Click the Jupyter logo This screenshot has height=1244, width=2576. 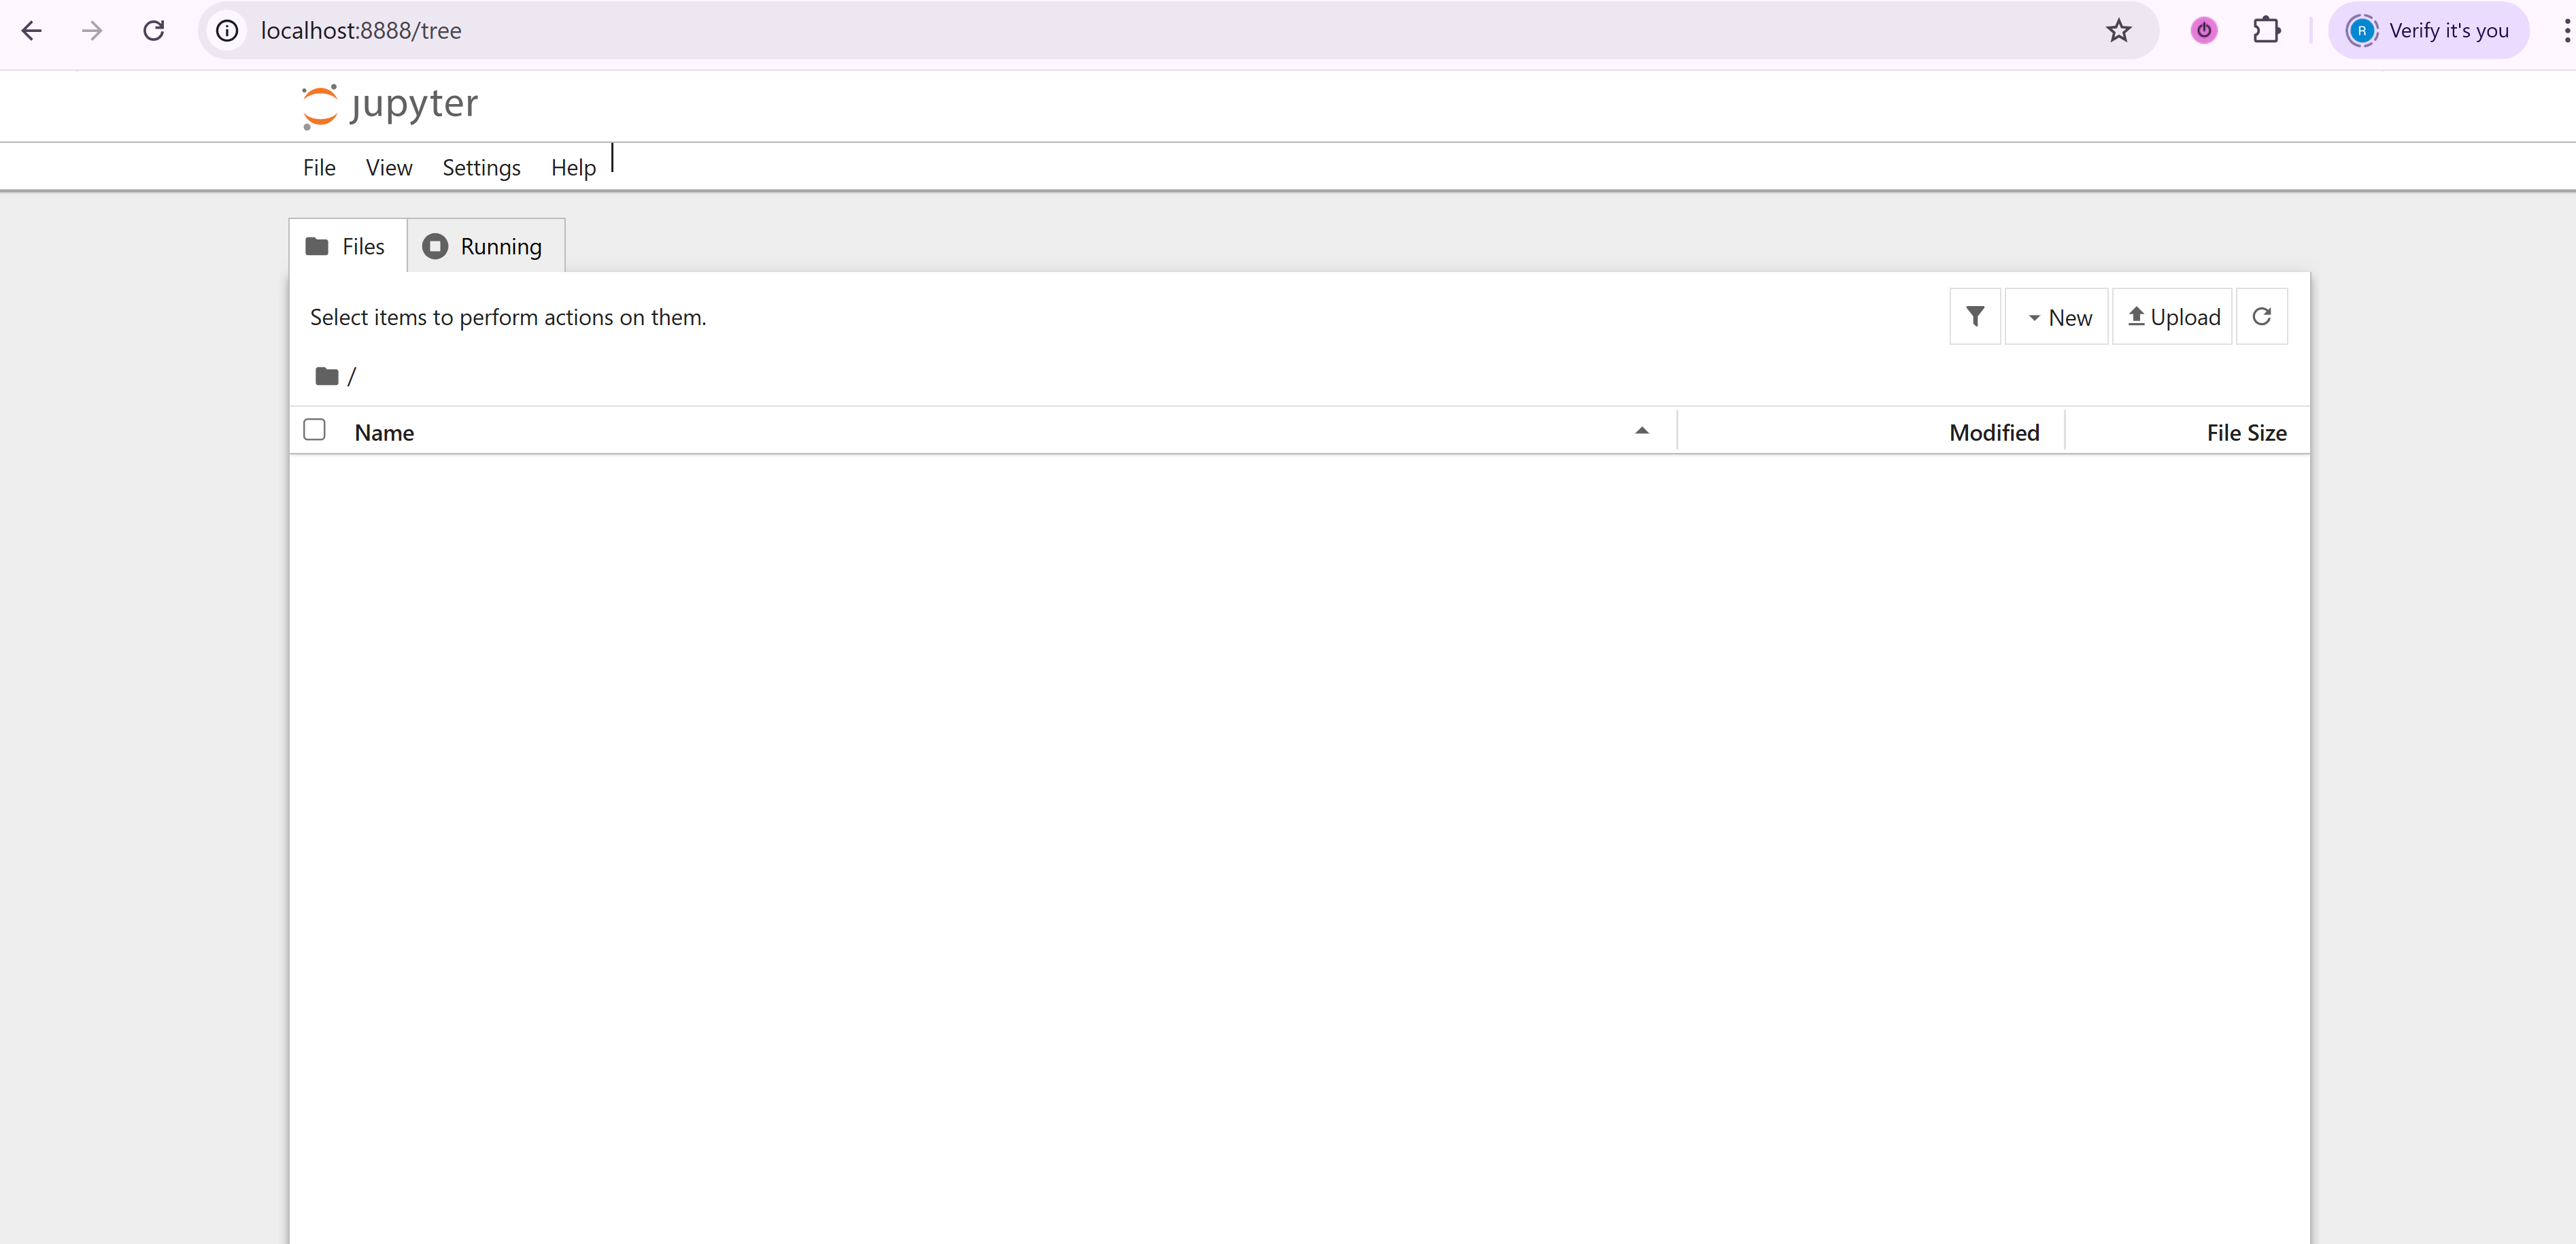pos(390,105)
